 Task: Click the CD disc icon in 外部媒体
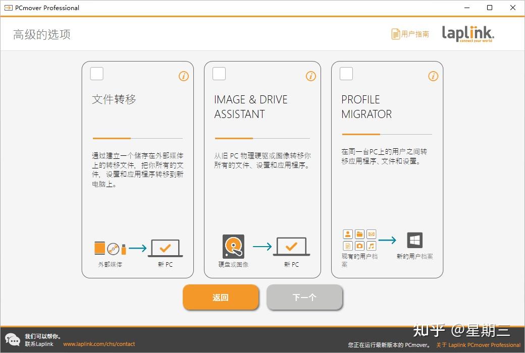pos(113,249)
